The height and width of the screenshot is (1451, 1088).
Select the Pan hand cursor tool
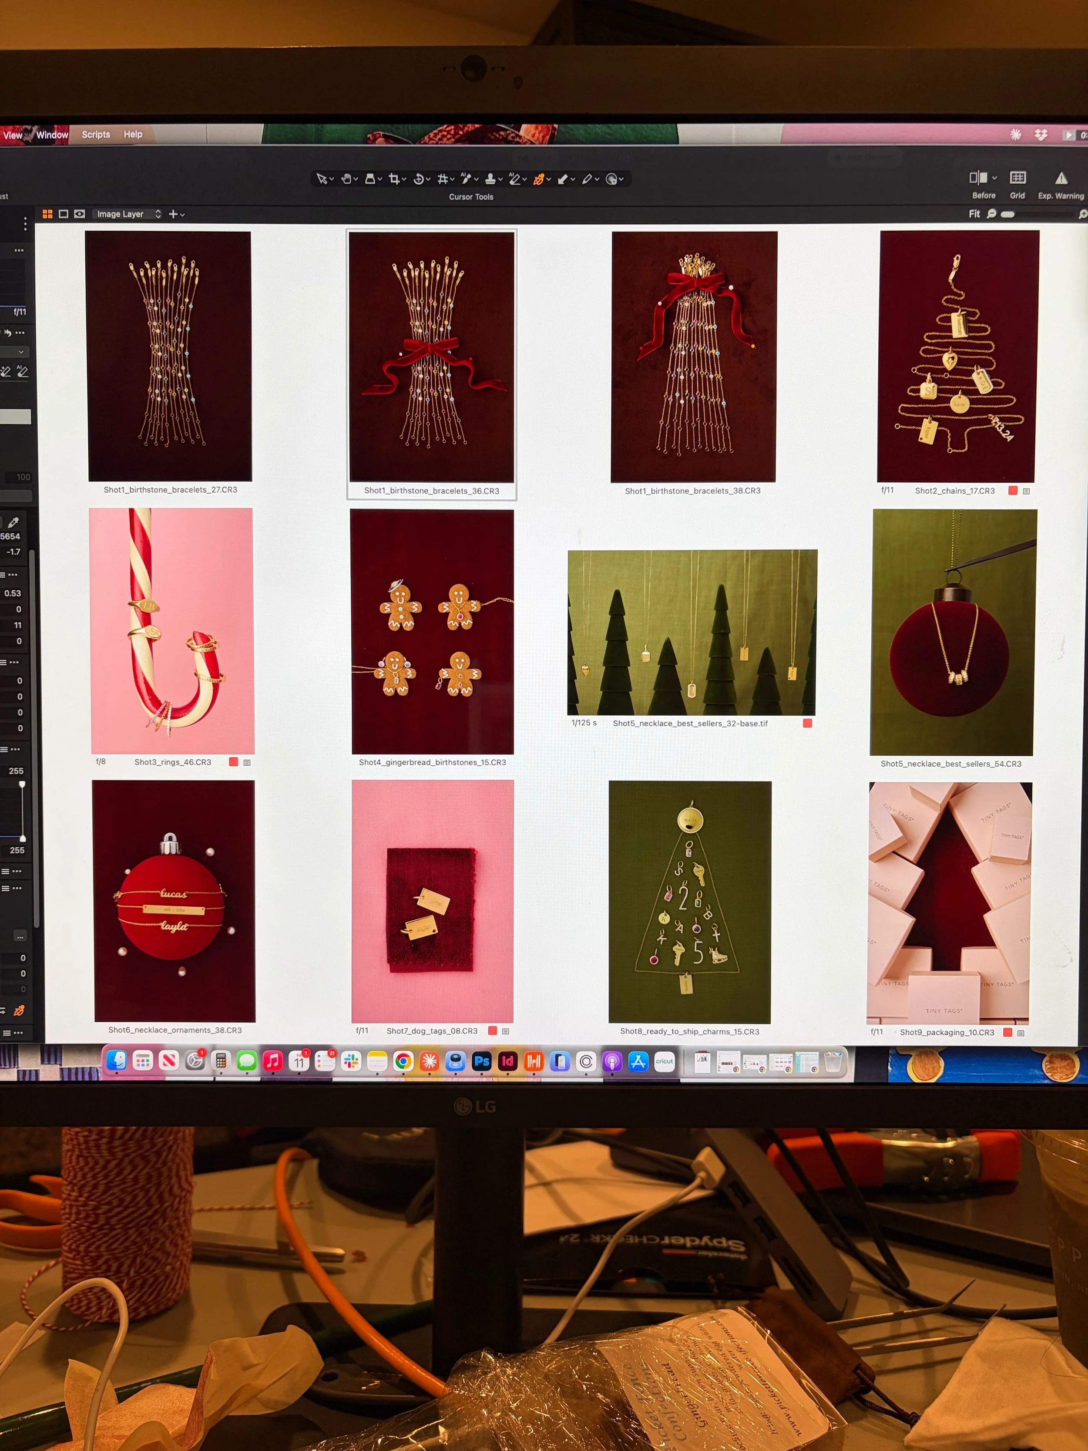(346, 179)
